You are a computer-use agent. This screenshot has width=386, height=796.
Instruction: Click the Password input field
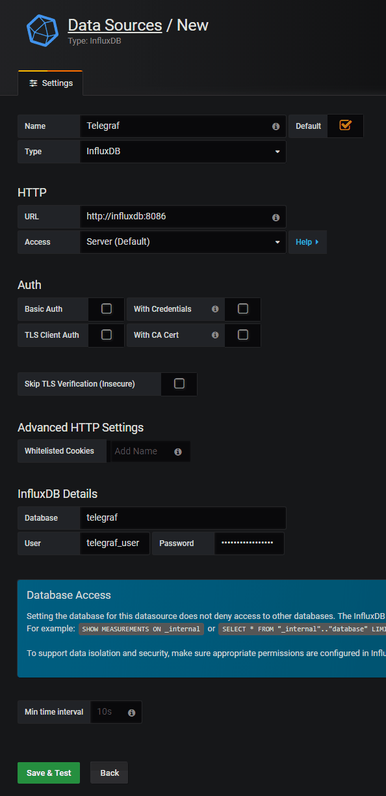[250, 543]
